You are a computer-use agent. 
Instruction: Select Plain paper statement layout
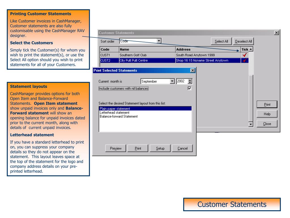tap(145, 109)
